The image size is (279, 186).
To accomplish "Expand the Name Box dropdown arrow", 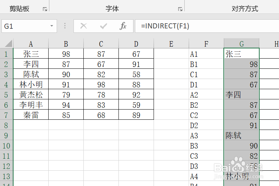I will coord(52,26).
